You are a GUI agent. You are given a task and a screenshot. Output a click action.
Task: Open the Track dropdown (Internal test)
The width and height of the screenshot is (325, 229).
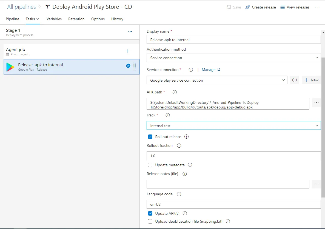pos(233,126)
